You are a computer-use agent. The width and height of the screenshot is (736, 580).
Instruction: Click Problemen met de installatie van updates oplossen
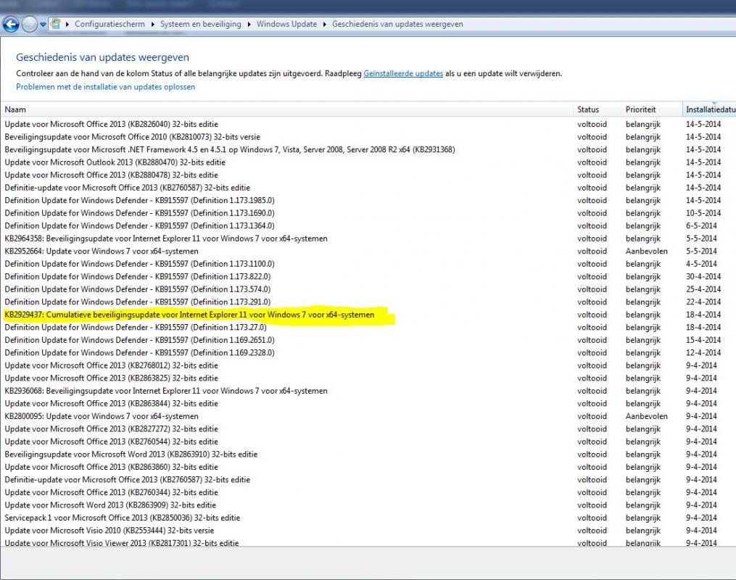pyautogui.click(x=105, y=87)
